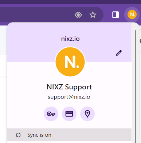The width and height of the screenshot is (141, 143).
Task: Open payment methods via the card icon
Action: pyautogui.click(x=69, y=114)
